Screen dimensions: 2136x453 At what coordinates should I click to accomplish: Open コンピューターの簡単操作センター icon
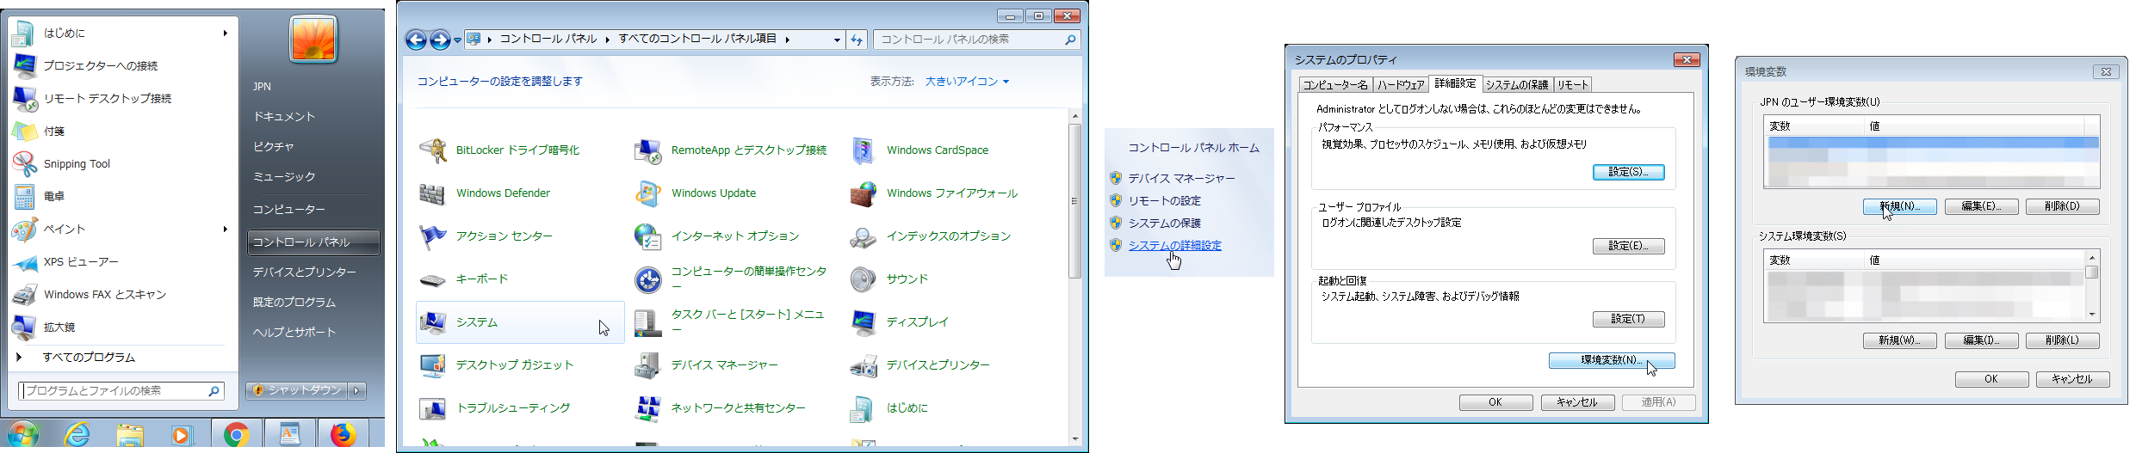[x=647, y=279]
